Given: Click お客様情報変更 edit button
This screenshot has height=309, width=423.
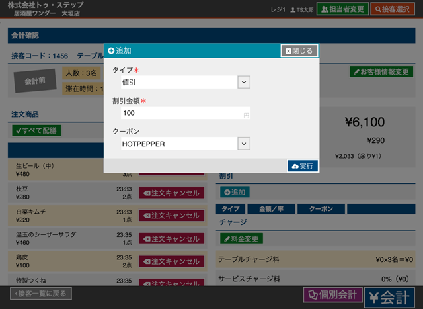Looking at the screenshot, I should click(381, 71).
